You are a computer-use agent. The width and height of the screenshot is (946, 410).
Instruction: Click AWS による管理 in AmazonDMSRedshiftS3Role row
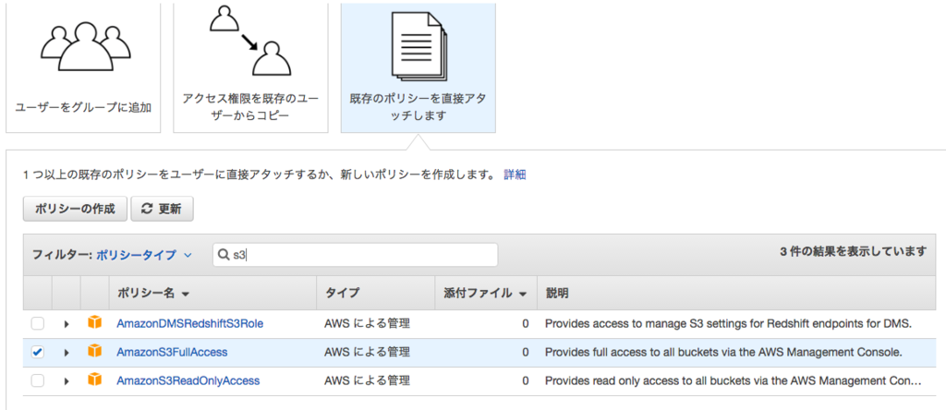tap(367, 324)
